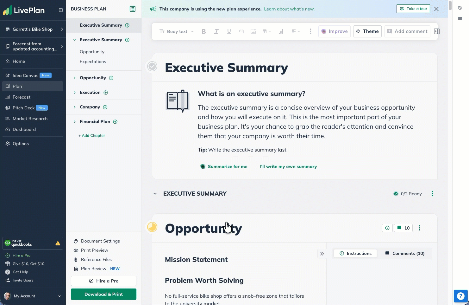Image resolution: width=469 pixels, height=305 pixels.
Task: Select Opportunity subsection in outline
Action: (92, 52)
